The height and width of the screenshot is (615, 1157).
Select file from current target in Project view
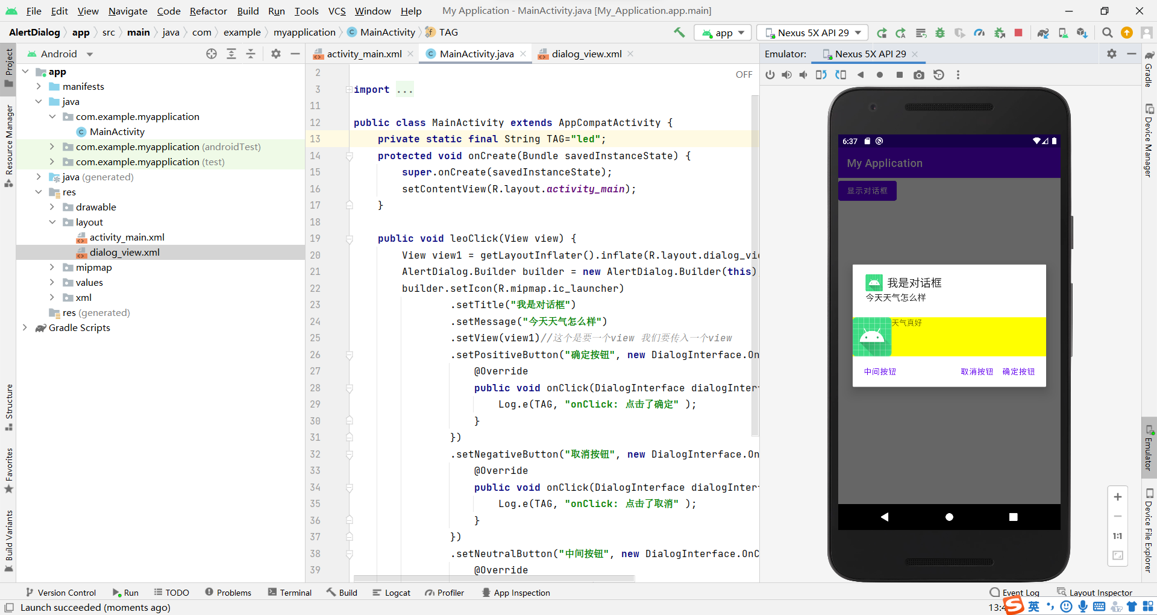click(212, 54)
